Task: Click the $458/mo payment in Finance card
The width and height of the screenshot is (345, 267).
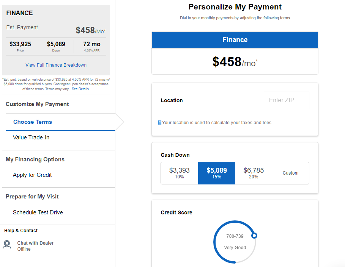Action: coord(235,62)
